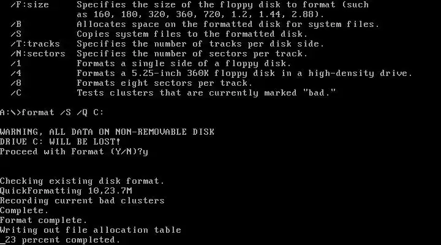The image size is (441, 245).
Task: Click the Format complete. message
Action: (43, 221)
